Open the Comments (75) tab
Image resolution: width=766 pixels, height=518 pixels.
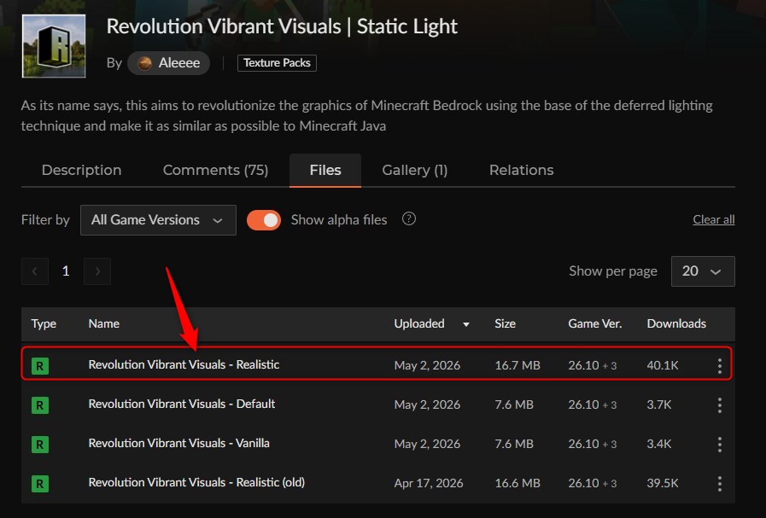click(x=215, y=170)
